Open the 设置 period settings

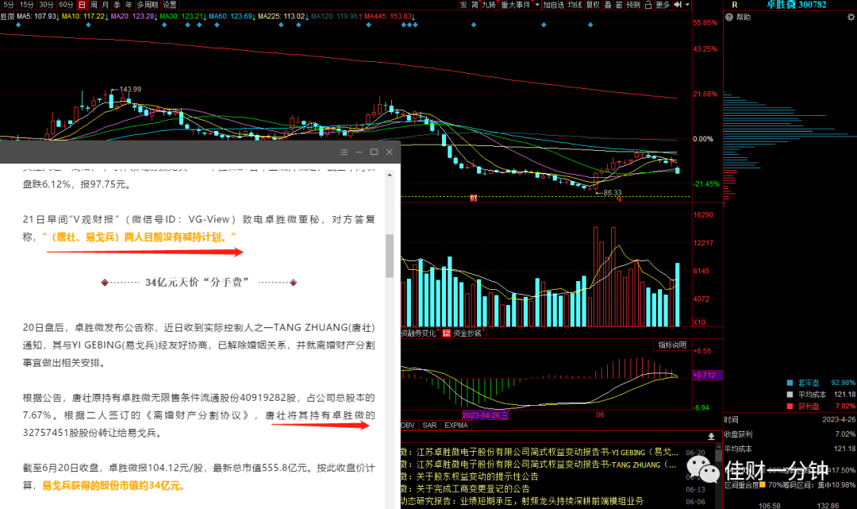point(170,5)
